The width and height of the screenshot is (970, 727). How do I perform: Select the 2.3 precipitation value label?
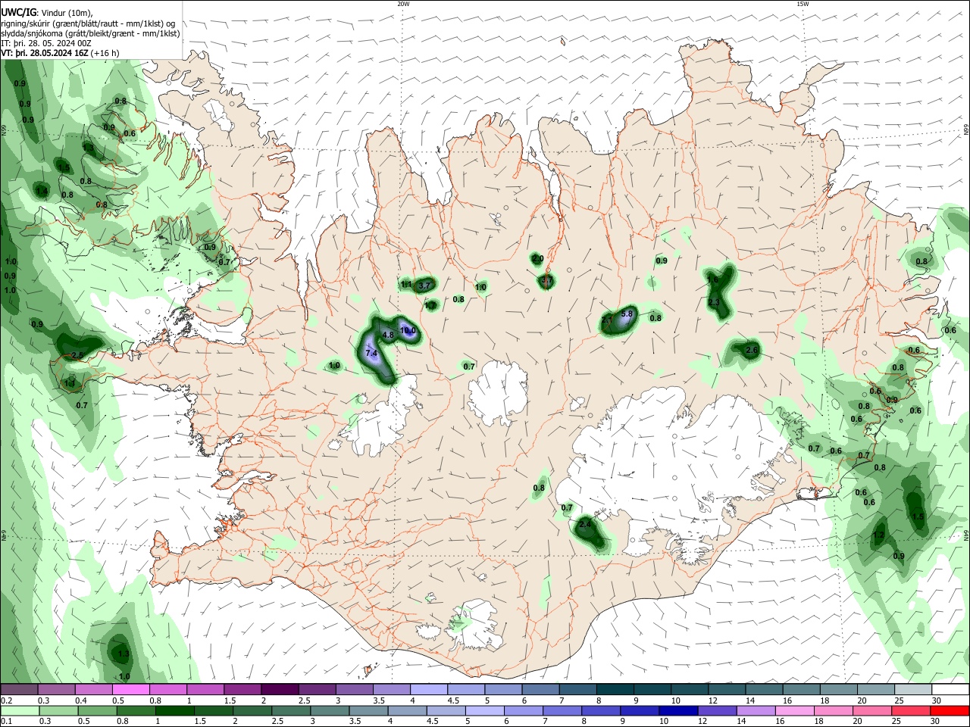[x=714, y=302]
